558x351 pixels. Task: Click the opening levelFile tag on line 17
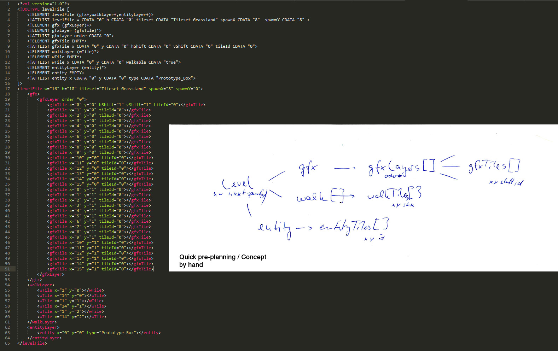31,89
